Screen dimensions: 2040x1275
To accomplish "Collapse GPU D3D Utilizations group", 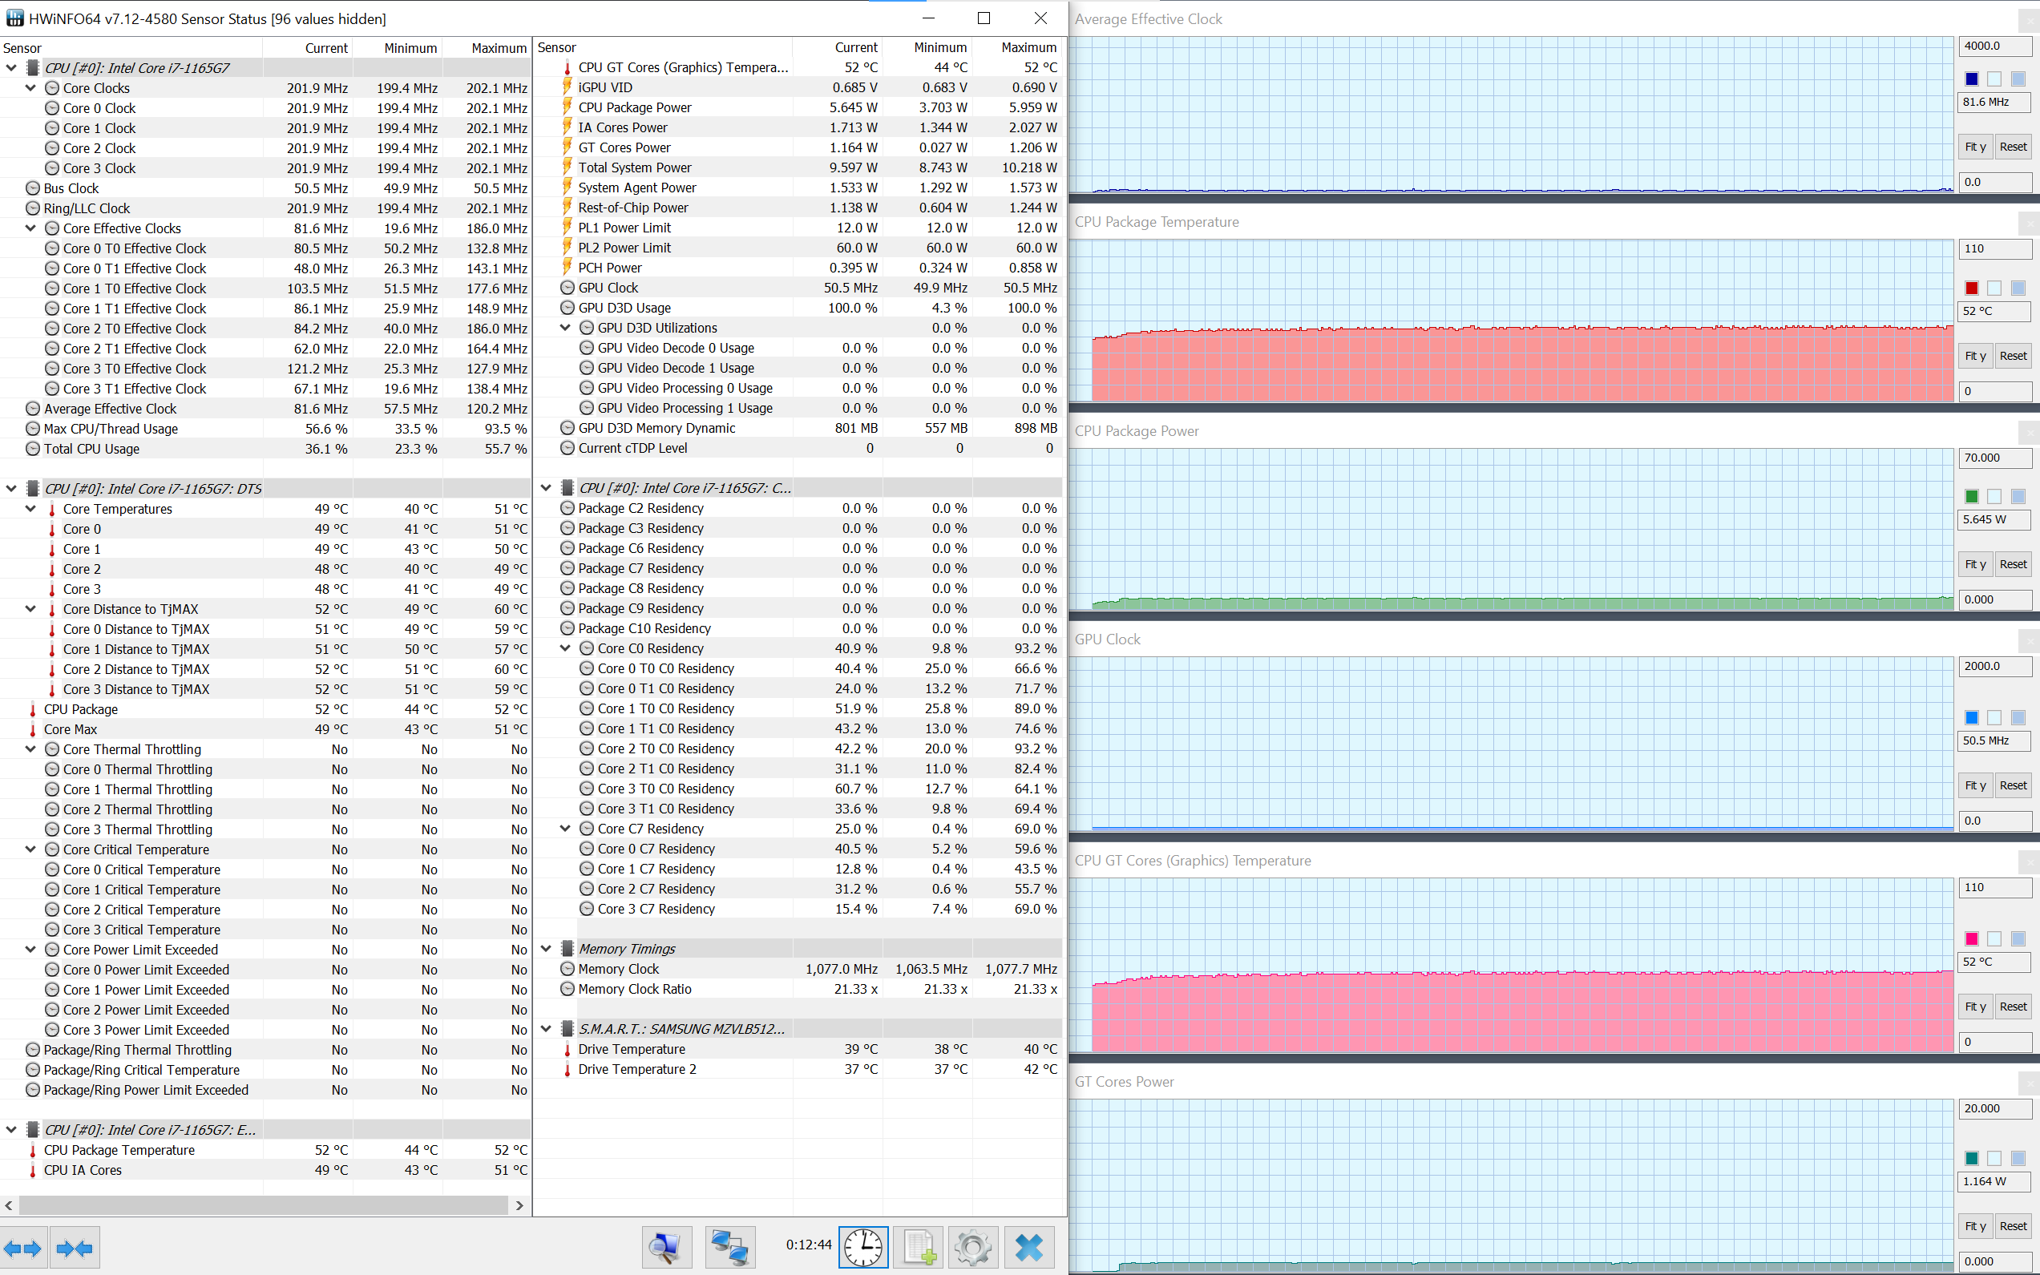I will 566,328.
